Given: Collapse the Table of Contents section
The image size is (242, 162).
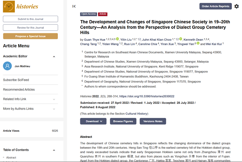Looking at the screenshot, I should [54, 150].
